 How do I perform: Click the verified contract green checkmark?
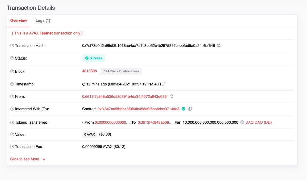click(184, 109)
